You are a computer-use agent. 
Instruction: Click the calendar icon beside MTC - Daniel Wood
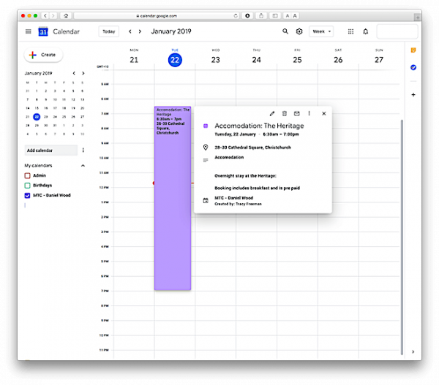pyautogui.click(x=206, y=200)
